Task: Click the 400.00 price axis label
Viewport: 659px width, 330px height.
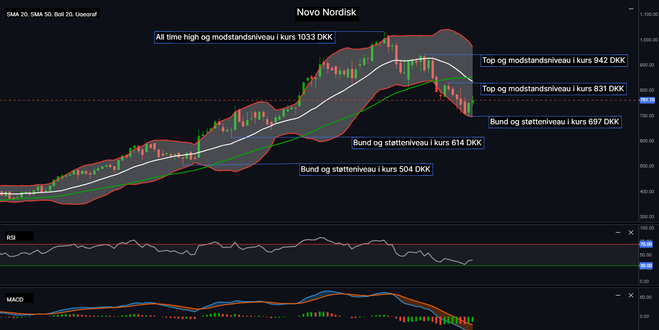Action: tap(648, 192)
